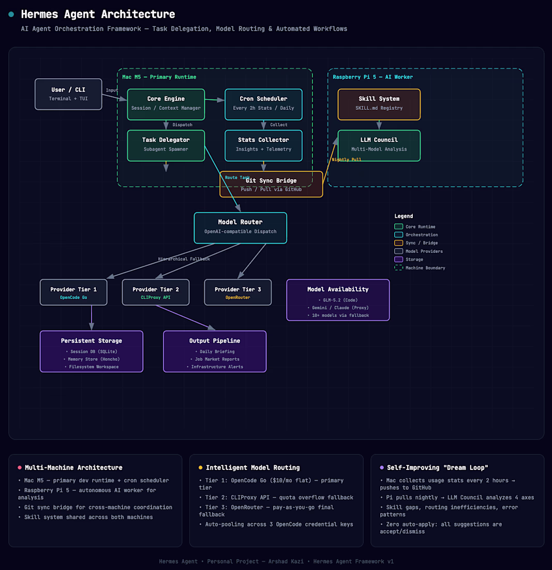Click the CLIProxy API provider name
Image resolution: width=552 pixels, height=570 pixels.
click(x=156, y=297)
